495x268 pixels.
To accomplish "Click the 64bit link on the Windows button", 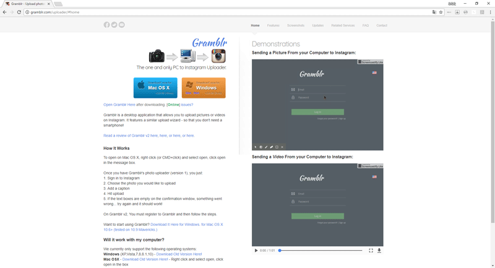I will [x=196, y=93].
